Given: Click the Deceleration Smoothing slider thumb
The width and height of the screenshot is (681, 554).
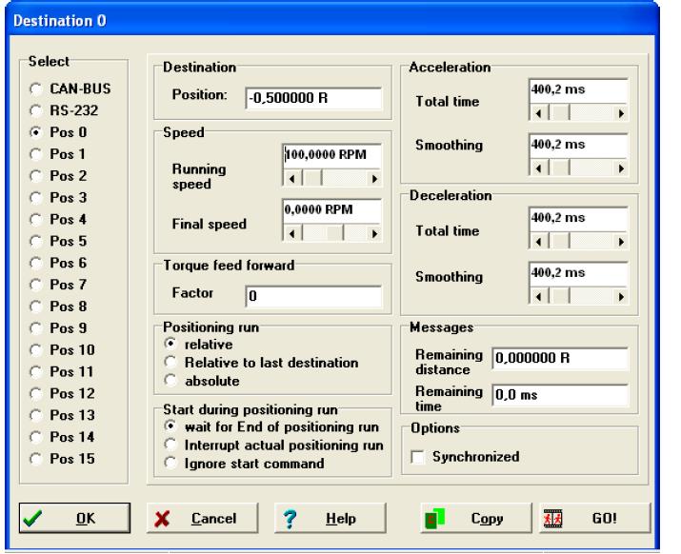Looking at the screenshot, I should click(x=559, y=297).
